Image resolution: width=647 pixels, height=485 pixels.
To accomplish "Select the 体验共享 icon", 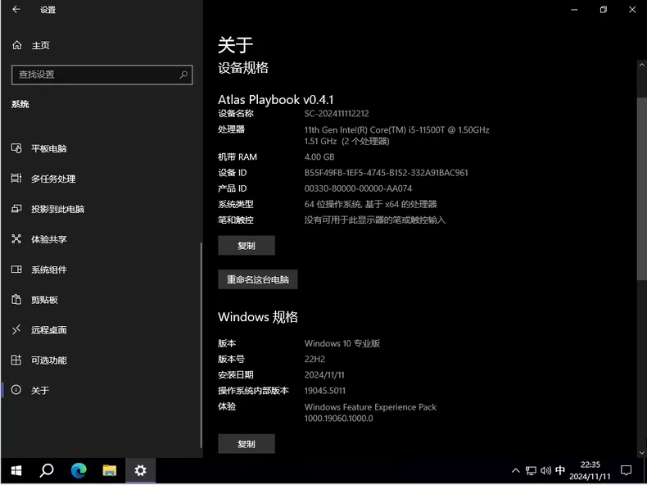I will coord(16,239).
